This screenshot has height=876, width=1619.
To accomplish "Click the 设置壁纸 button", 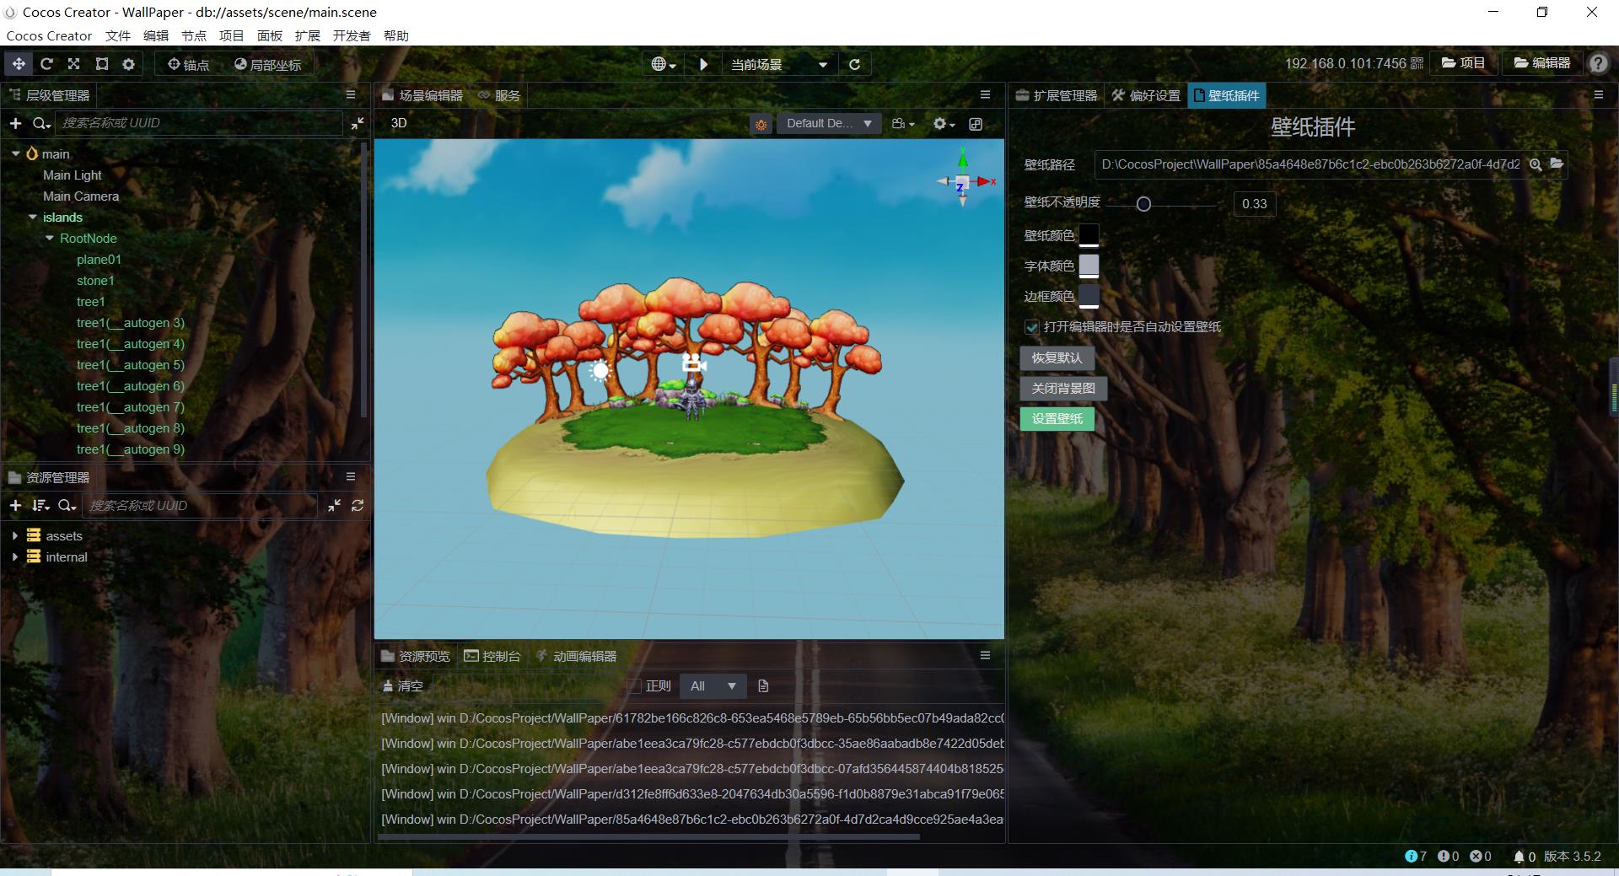I will (1057, 419).
